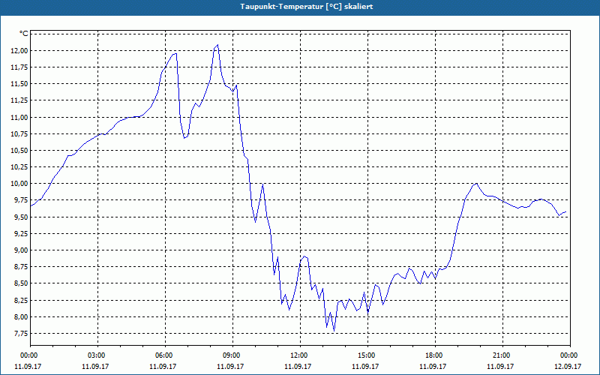The width and height of the screenshot is (600, 375).
Task: Click the '12.09.17' date label
Action: [568, 367]
